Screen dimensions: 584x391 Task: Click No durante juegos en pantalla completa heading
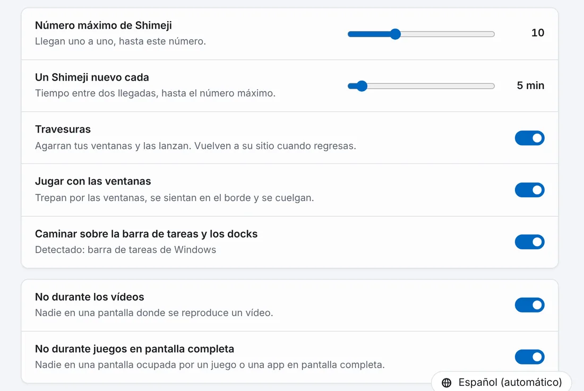tap(134, 349)
